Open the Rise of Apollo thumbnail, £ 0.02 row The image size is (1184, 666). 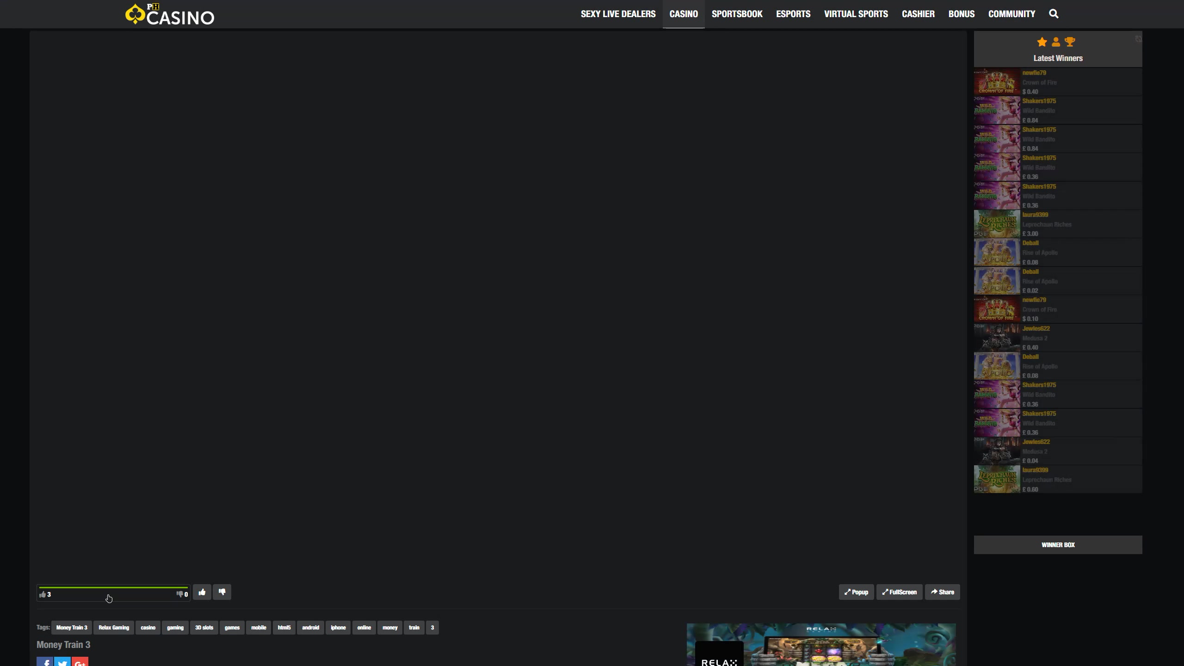pos(997,281)
